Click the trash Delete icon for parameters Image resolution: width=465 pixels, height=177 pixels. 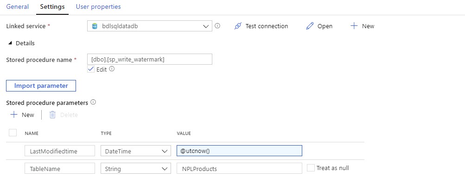coord(52,115)
